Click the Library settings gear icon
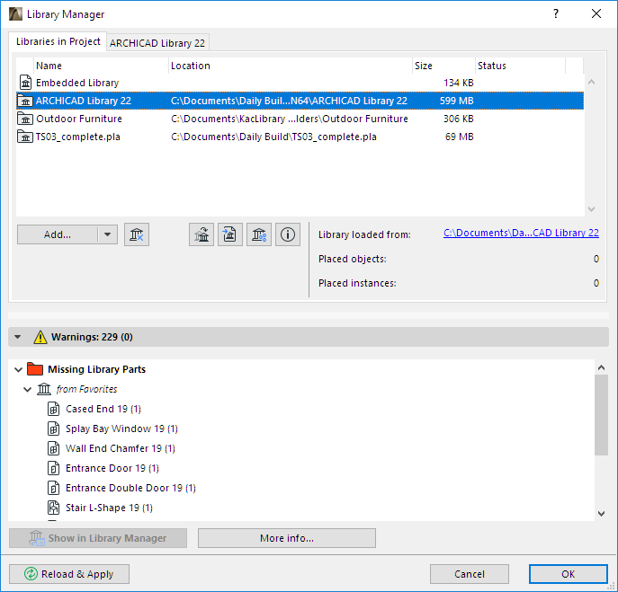Viewport: 618px width, 592px height. tap(259, 234)
